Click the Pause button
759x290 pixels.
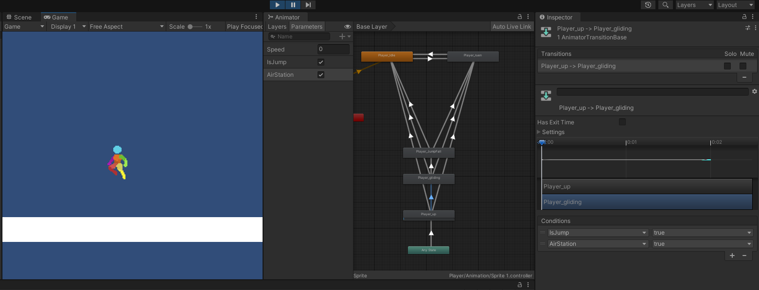292,5
